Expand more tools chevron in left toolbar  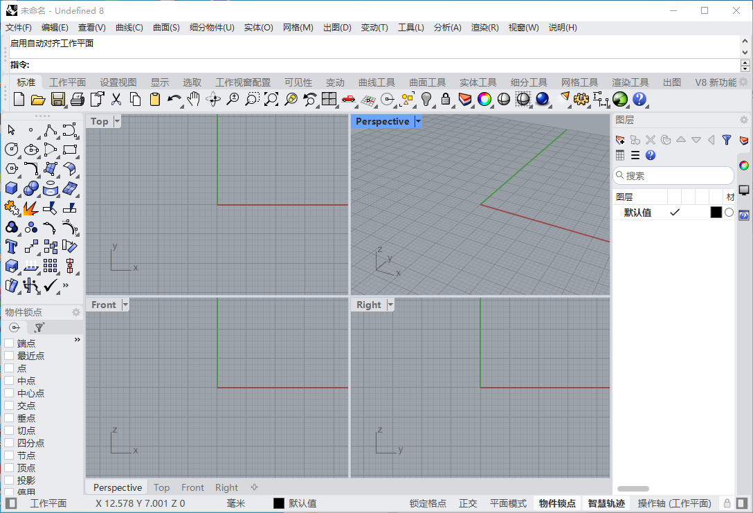pos(65,285)
